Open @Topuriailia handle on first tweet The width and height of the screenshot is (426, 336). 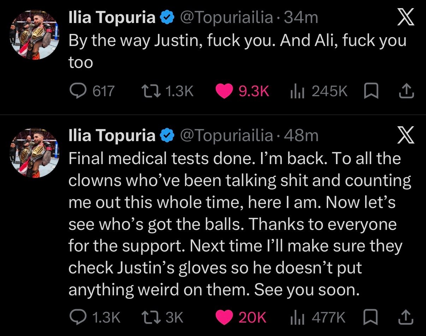click(227, 18)
